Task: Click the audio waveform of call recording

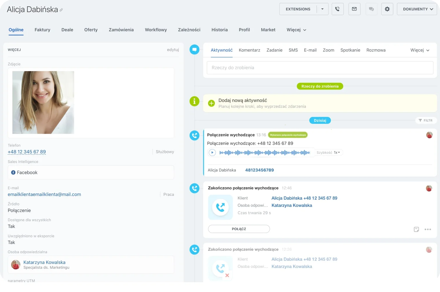Action: tap(264, 152)
